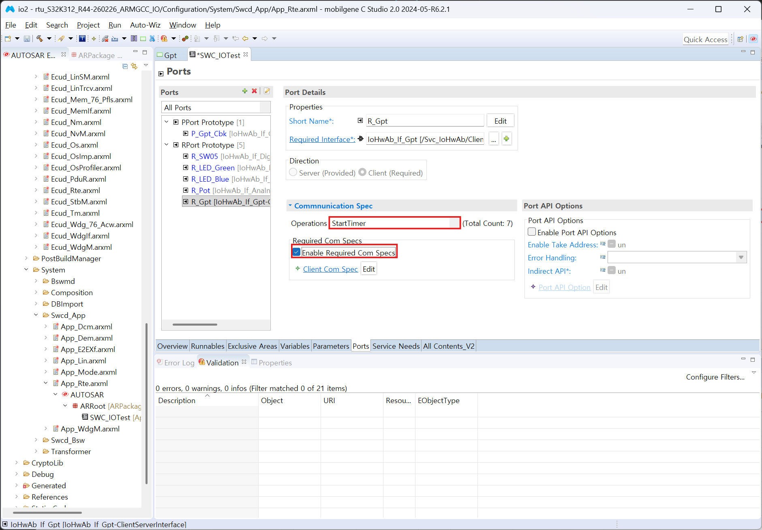
Task: Select R_LED_Green port in tree
Action: pyautogui.click(x=213, y=167)
